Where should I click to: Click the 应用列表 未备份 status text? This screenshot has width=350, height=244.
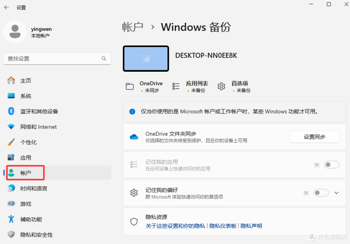(x=198, y=90)
